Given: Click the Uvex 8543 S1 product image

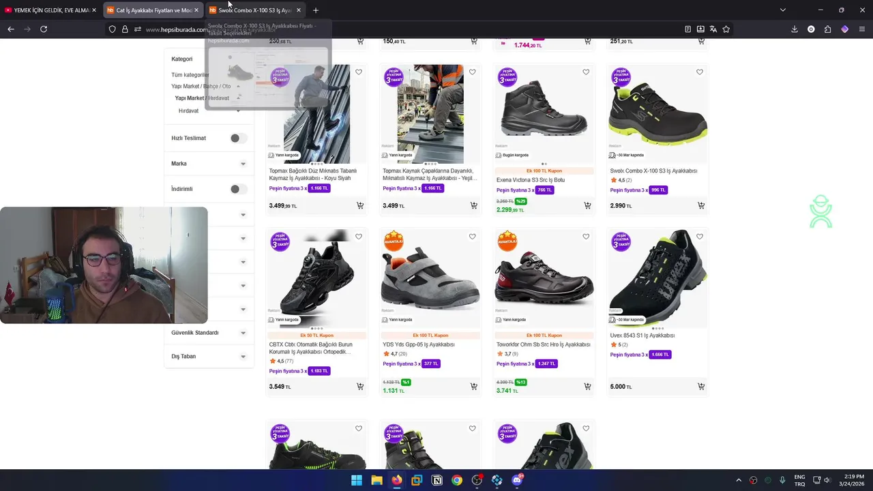Looking at the screenshot, I should (657, 278).
